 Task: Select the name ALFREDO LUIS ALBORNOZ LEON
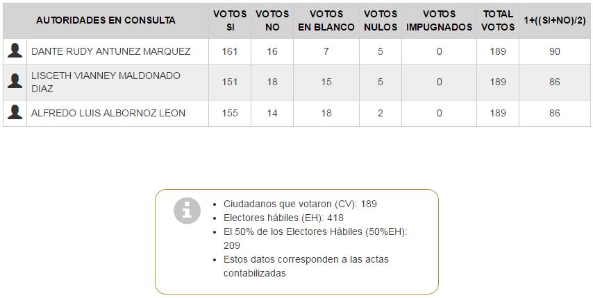108,113
